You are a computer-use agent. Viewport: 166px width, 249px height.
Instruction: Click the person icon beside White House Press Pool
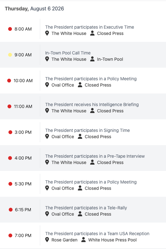coord(83,240)
